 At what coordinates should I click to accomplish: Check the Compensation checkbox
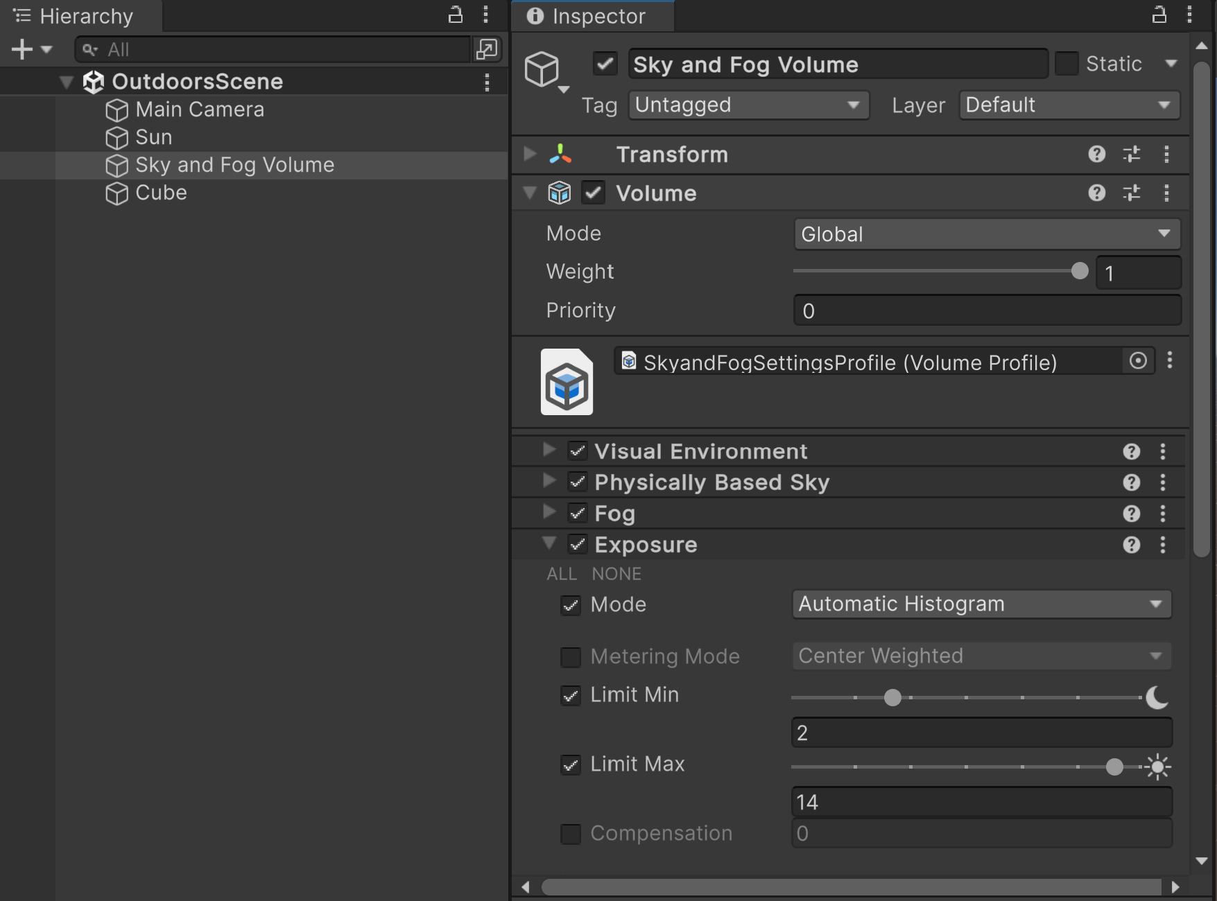pos(571,834)
